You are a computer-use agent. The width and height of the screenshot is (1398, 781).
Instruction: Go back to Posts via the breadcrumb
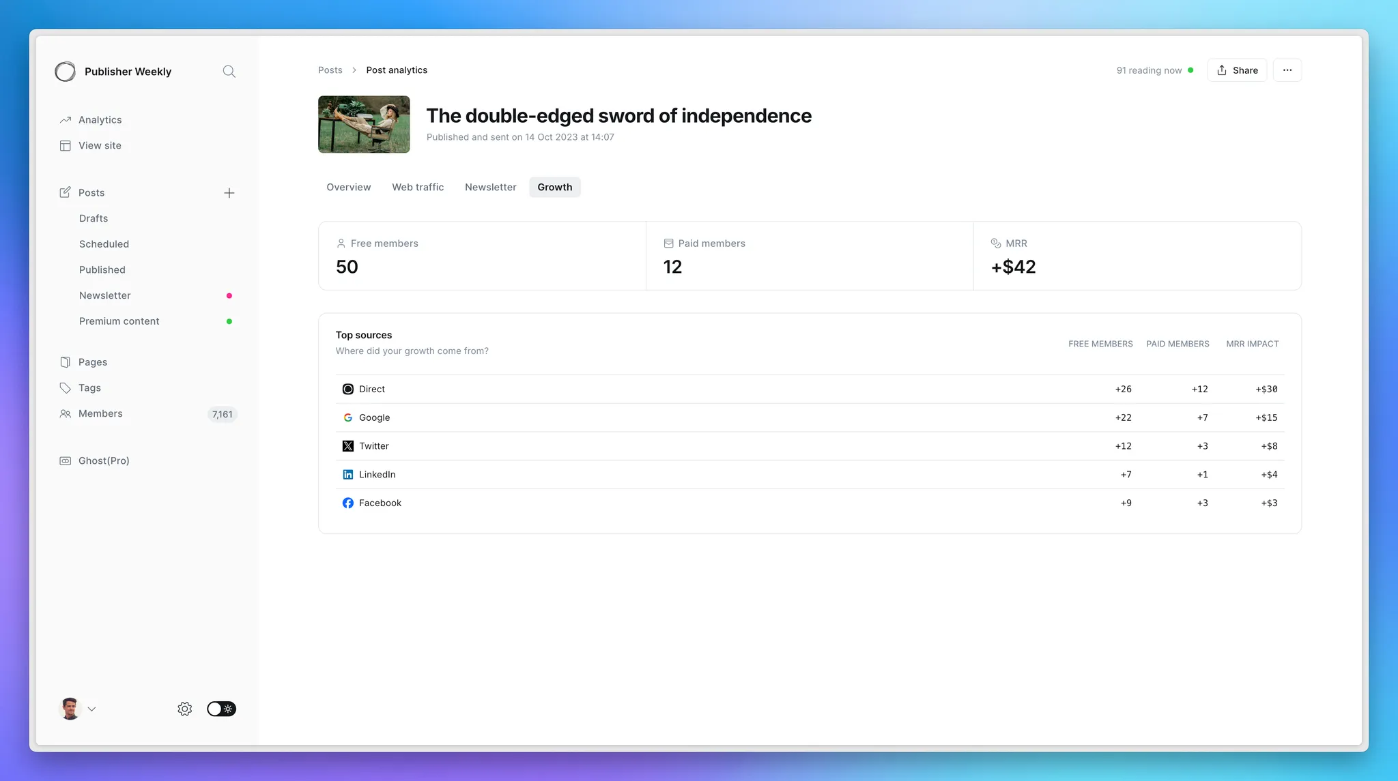pyautogui.click(x=330, y=70)
